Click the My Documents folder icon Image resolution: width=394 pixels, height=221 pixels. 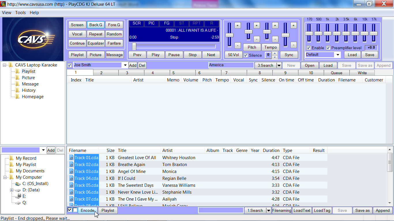[x=12, y=171]
